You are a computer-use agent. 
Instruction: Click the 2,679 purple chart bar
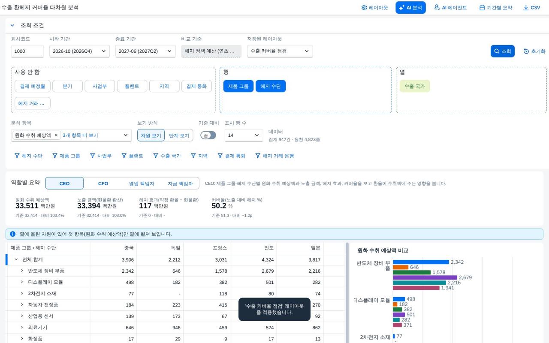click(x=425, y=277)
